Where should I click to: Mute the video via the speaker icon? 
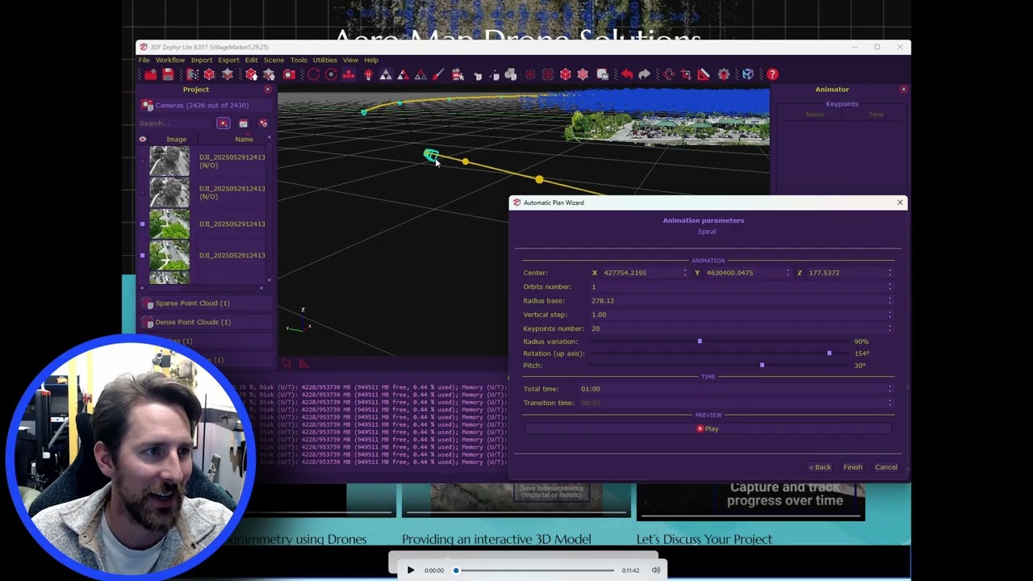click(x=655, y=571)
